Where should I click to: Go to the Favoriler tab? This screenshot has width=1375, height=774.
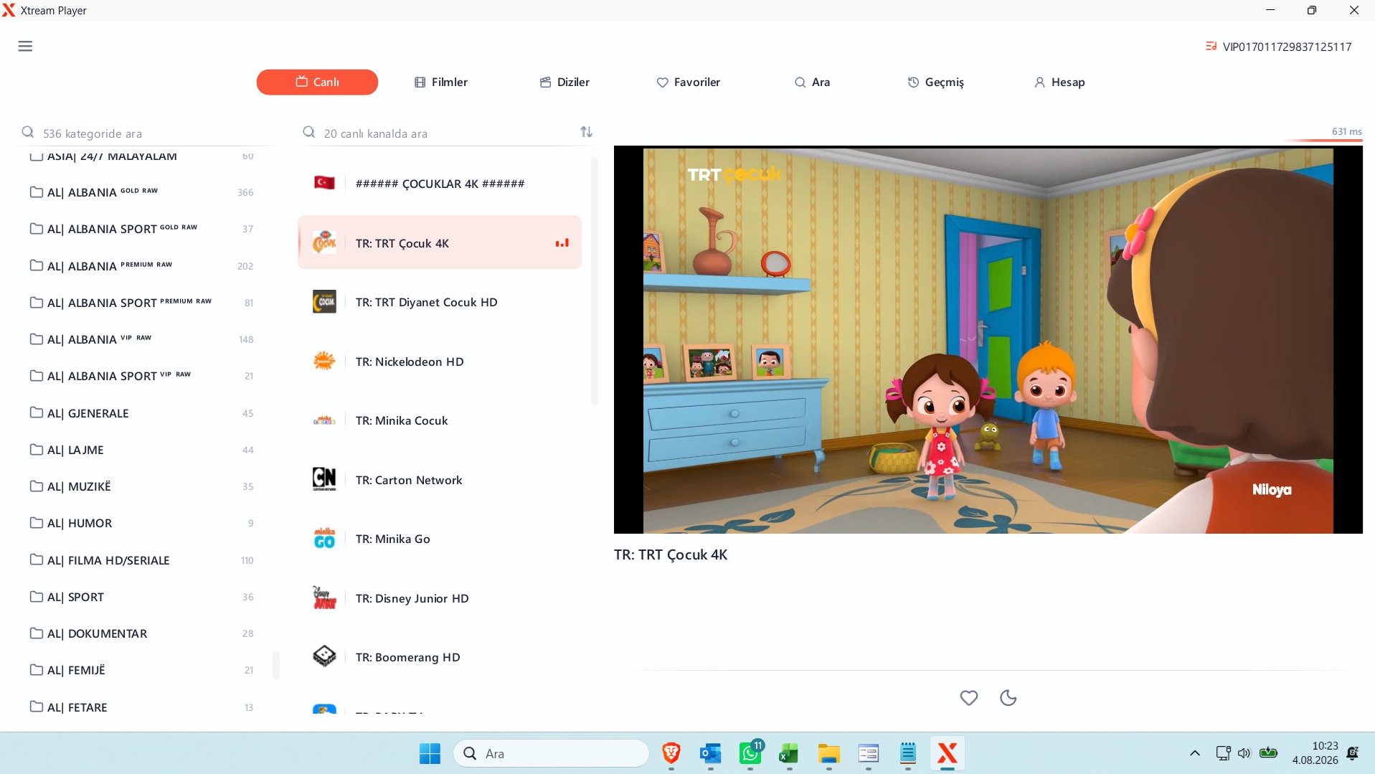[x=689, y=82]
